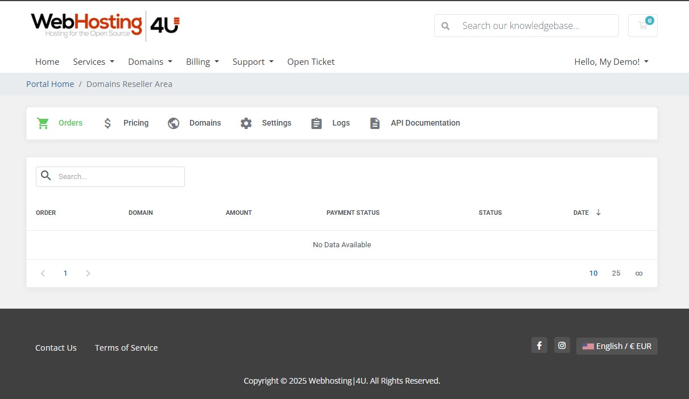Image resolution: width=689 pixels, height=399 pixels.
Task: Open the Support menu
Action: point(253,61)
